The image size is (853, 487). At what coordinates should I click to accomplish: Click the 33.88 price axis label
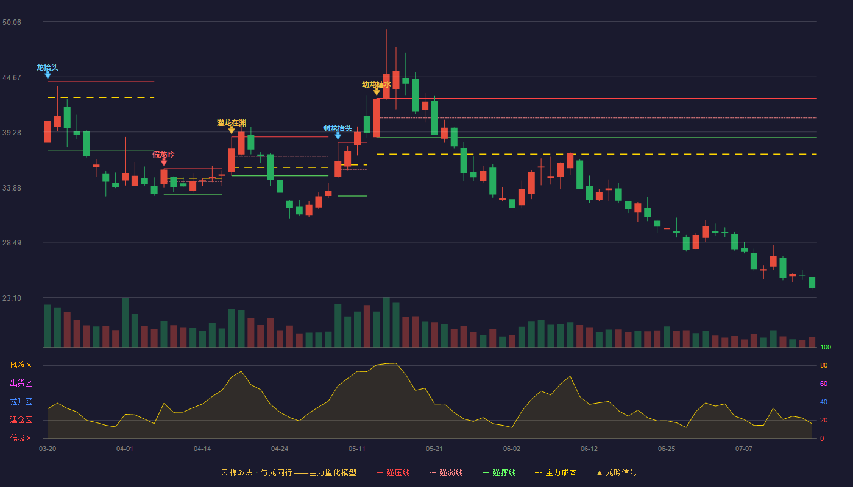click(x=12, y=188)
